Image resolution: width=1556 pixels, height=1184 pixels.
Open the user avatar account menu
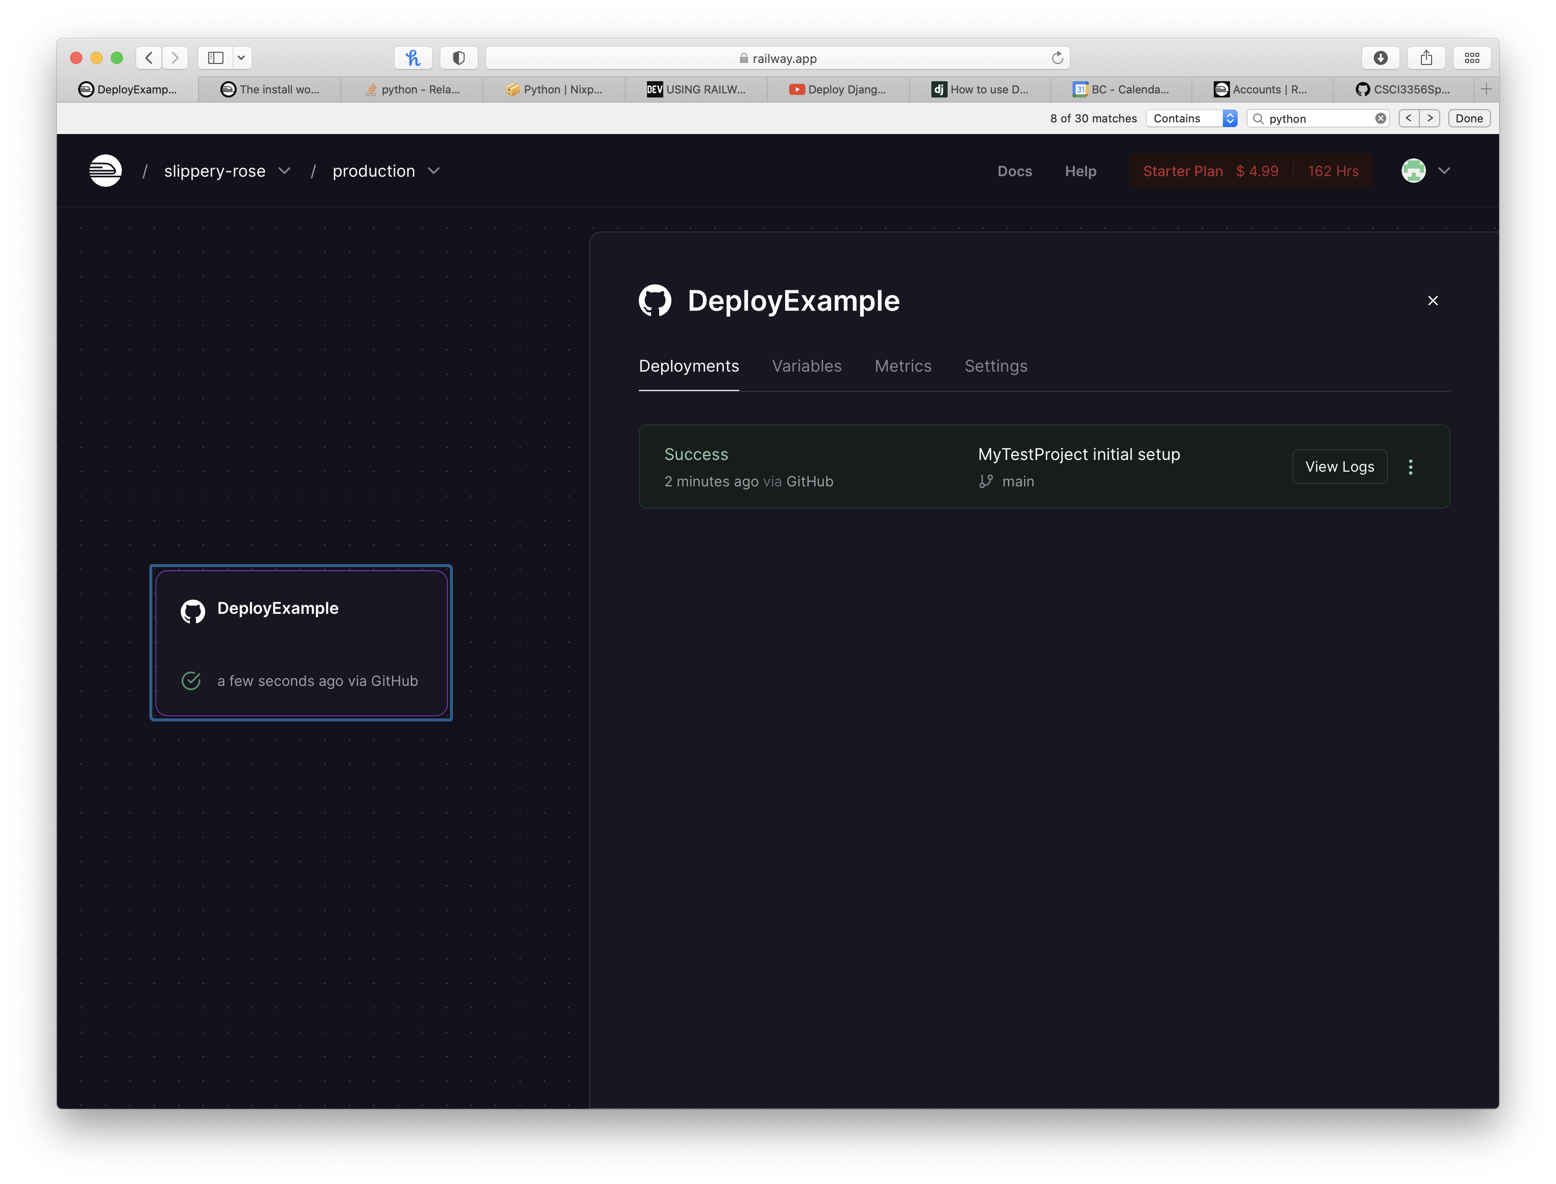pyautogui.click(x=1414, y=171)
